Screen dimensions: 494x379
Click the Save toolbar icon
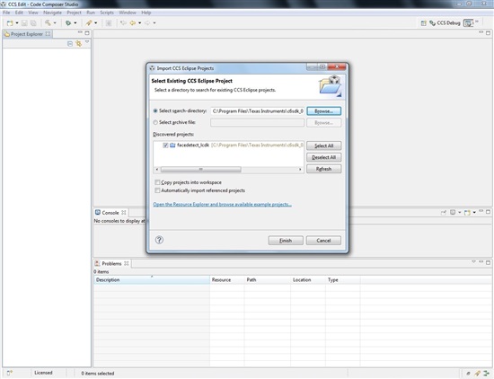tap(24, 23)
